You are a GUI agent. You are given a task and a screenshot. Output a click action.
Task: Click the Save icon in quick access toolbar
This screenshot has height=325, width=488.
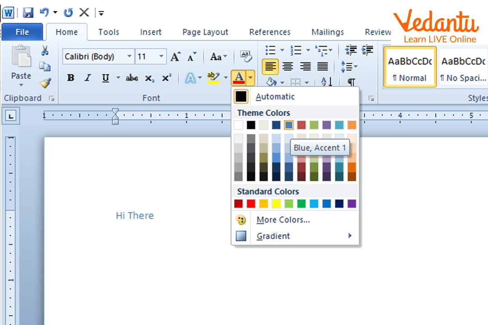point(28,13)
